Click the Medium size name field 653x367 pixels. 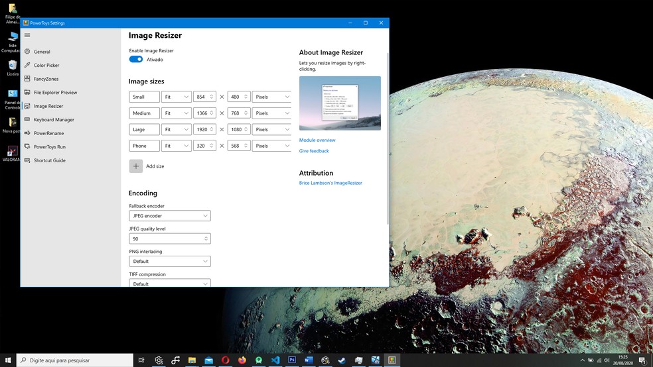144,113
